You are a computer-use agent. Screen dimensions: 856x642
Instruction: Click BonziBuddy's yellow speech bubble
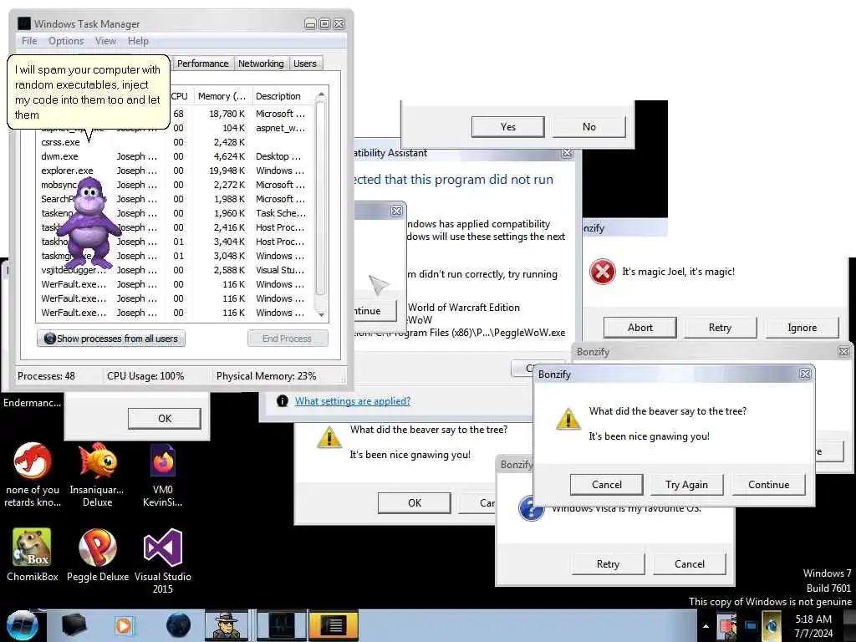coord(89,92)
